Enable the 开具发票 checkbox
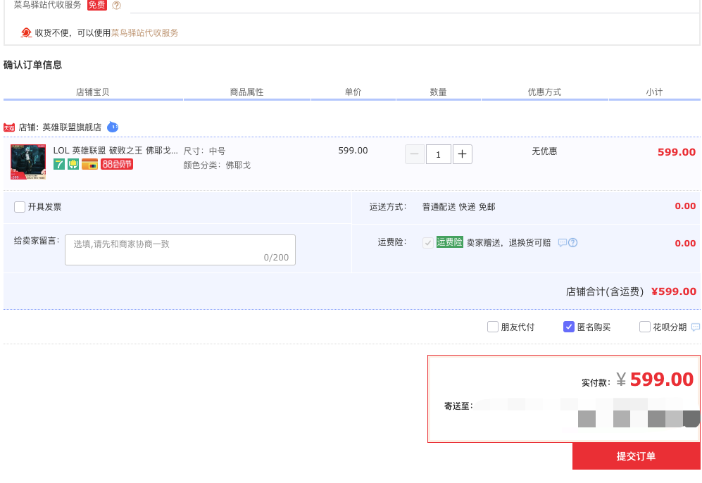702x483 pixels. click(x=20, y=207)
